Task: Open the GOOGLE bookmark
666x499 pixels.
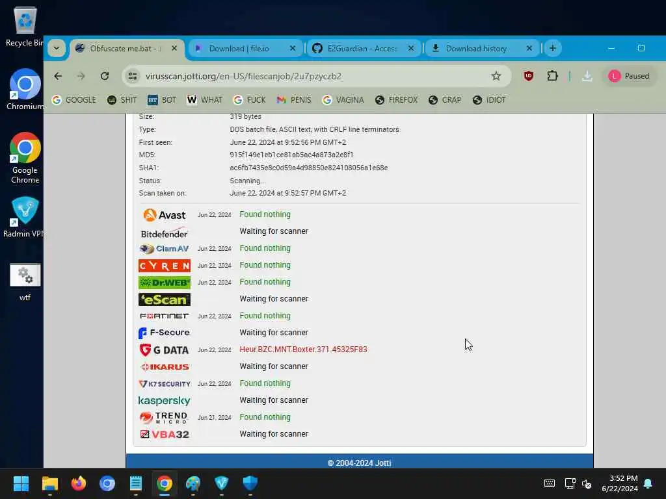Action: point(74,99)
